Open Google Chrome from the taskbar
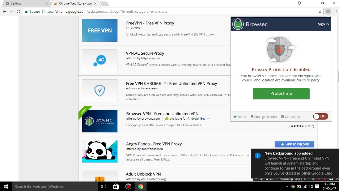This screenshot has width=339, height=191. [x=141, y=186]
